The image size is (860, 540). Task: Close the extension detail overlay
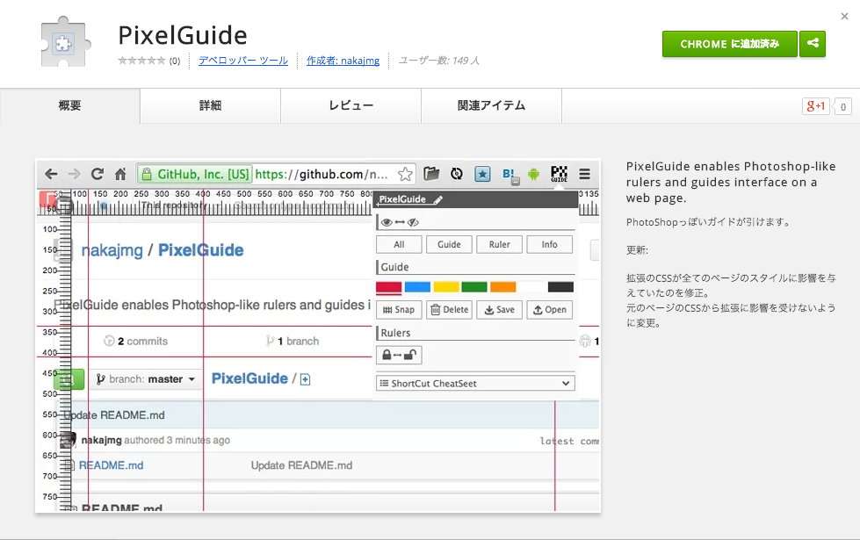(845, 17)
